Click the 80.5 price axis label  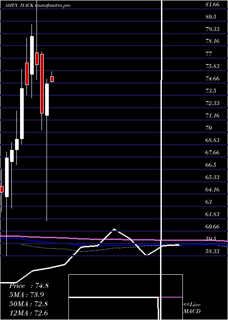click(211, 17)
